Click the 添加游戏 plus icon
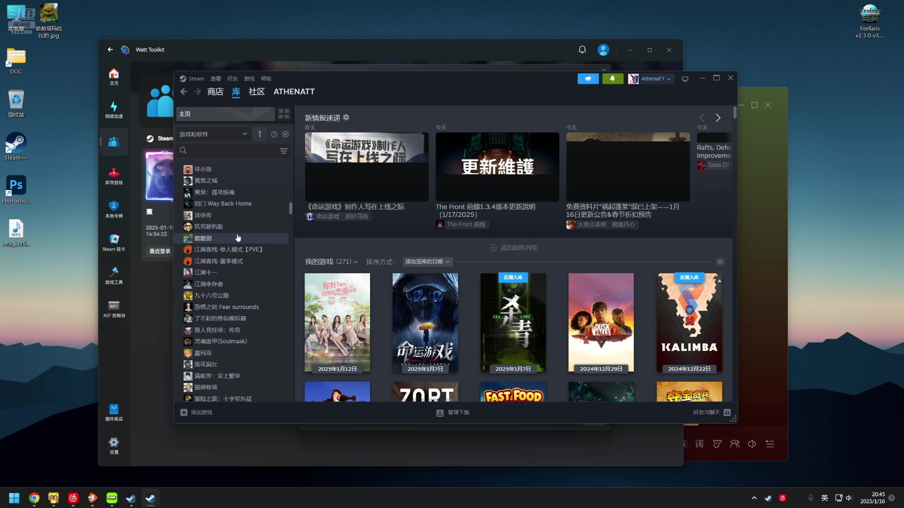Viewport: 904px width, 508px height. (x=184, y=413)
